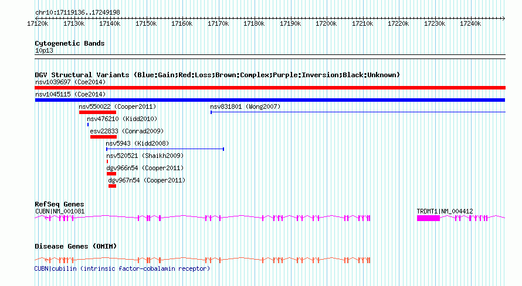The height and width of the screenshot is (286, 522).
Task: Click the red bar under esv22833
Action: [x=104, y=137]
